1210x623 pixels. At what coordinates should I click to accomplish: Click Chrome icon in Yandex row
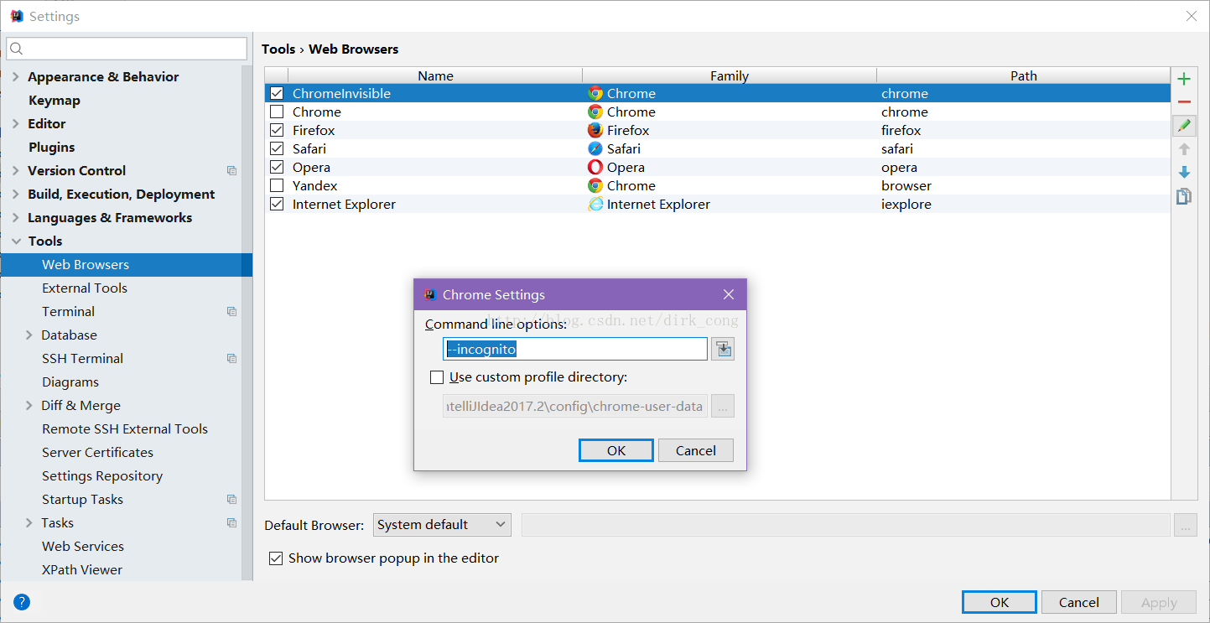[x=595, y=185]
